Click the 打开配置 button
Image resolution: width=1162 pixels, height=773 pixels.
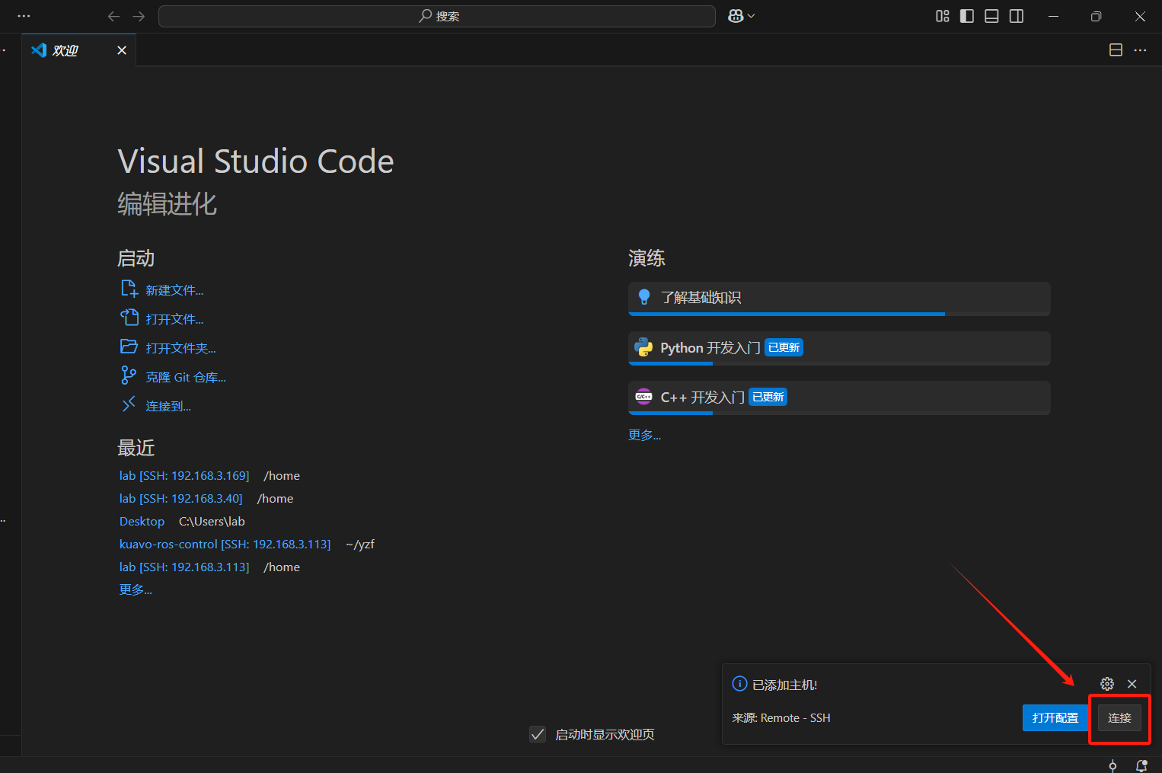[1055, 718]
